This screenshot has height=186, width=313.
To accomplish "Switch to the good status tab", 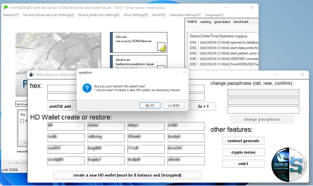I will [222, 22].
